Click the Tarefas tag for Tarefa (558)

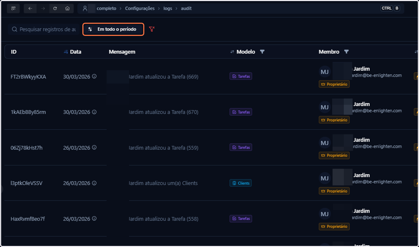(241, 219)
